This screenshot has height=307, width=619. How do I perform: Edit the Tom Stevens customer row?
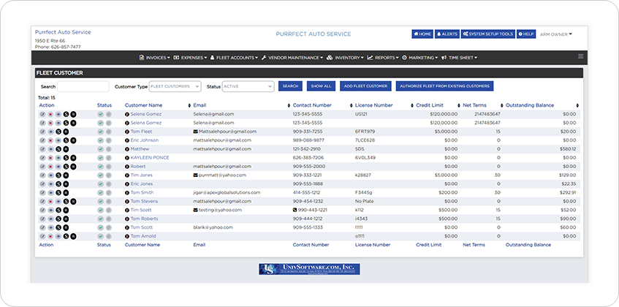[42, 201]
